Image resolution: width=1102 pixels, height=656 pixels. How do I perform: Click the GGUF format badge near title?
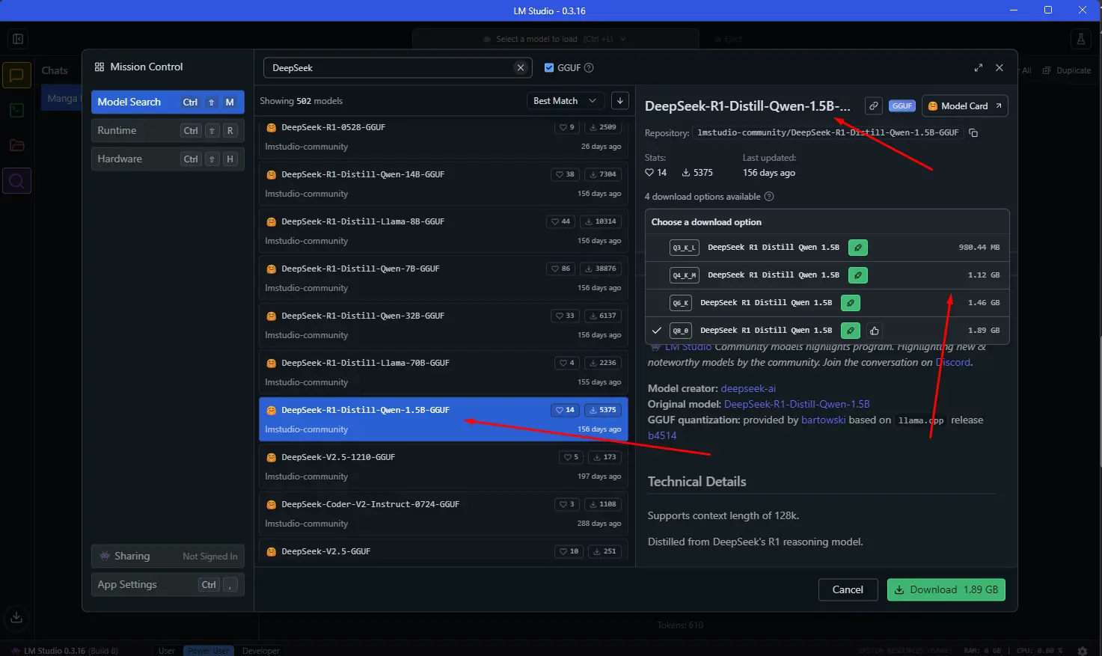(902, 106)
